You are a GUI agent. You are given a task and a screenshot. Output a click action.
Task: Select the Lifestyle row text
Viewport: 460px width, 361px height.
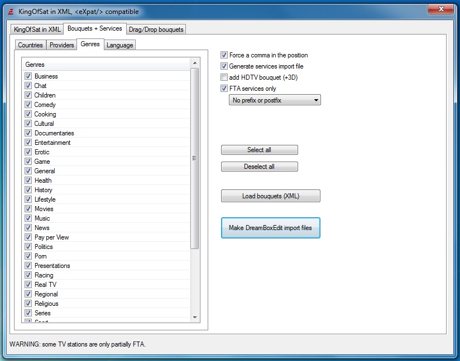coord(45,199)
